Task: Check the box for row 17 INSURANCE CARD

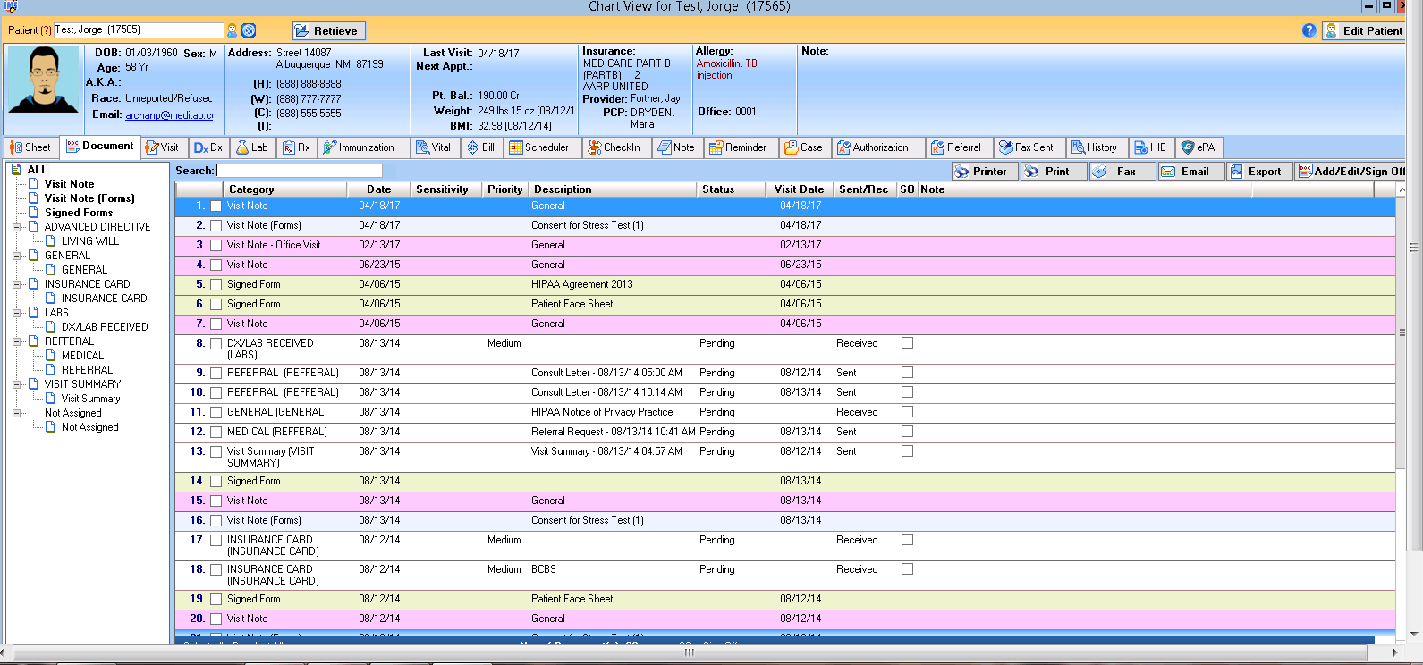Action: click(216, 540)
